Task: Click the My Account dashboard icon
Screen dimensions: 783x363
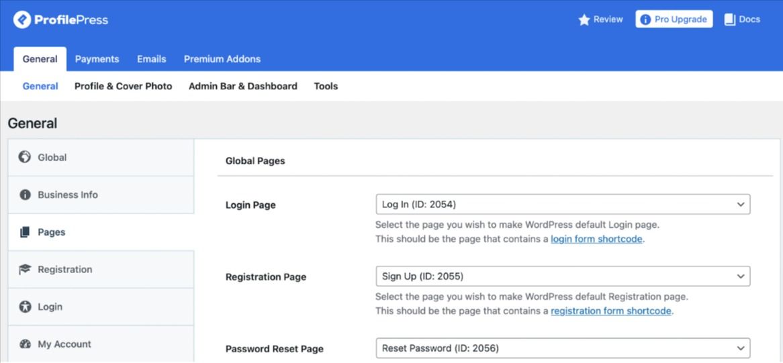Action: 25,344
